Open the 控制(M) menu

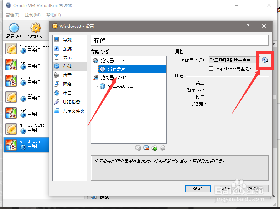pos(33,15)
